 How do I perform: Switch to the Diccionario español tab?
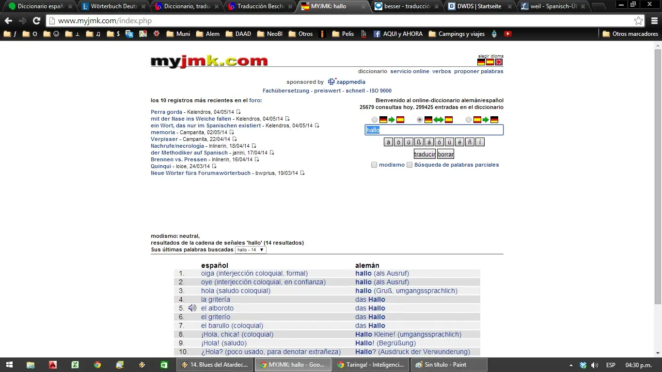click(x=41, y=6)
